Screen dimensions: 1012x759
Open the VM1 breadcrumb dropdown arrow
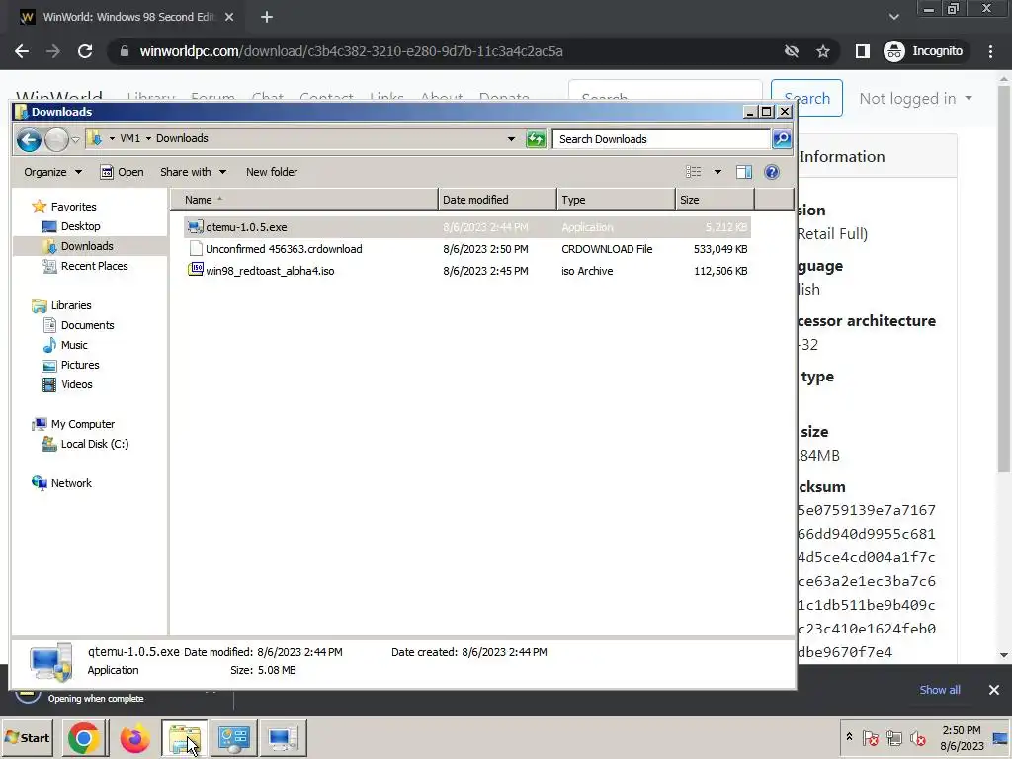148,138
